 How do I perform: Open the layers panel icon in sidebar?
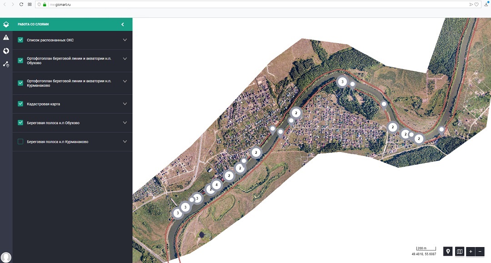6,25
